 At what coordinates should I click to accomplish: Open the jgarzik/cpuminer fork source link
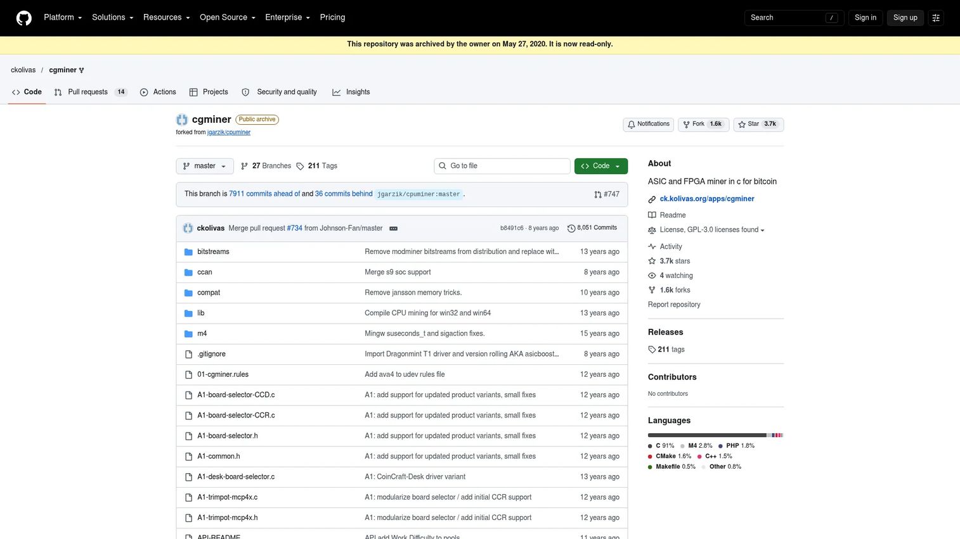point(229,132)
